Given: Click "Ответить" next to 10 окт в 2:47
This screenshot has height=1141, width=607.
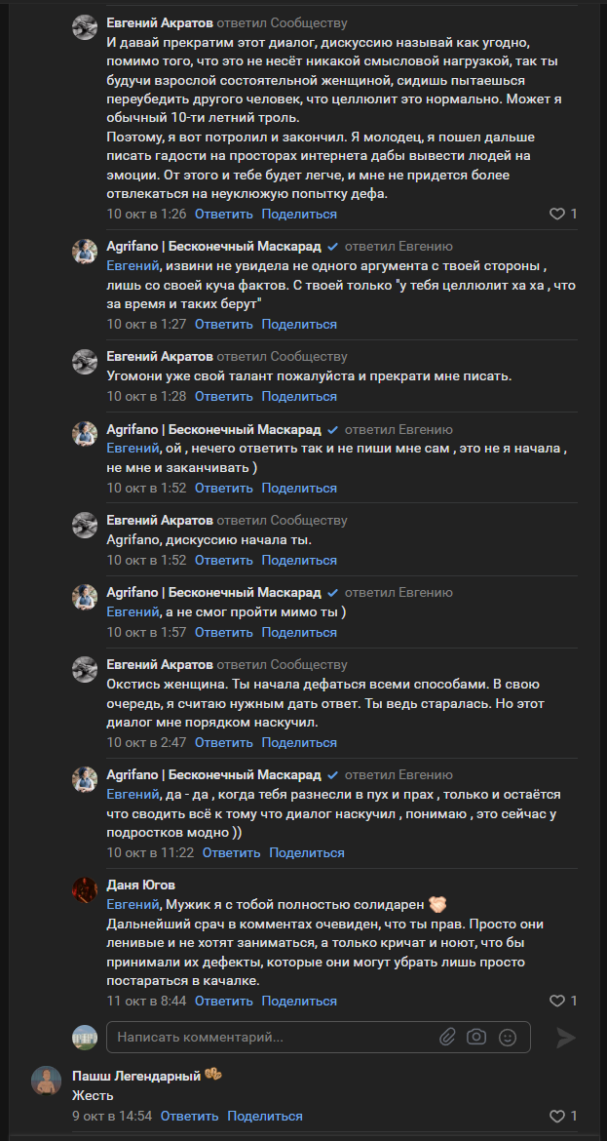Looking at the screenshot, I should coord(224,742).
